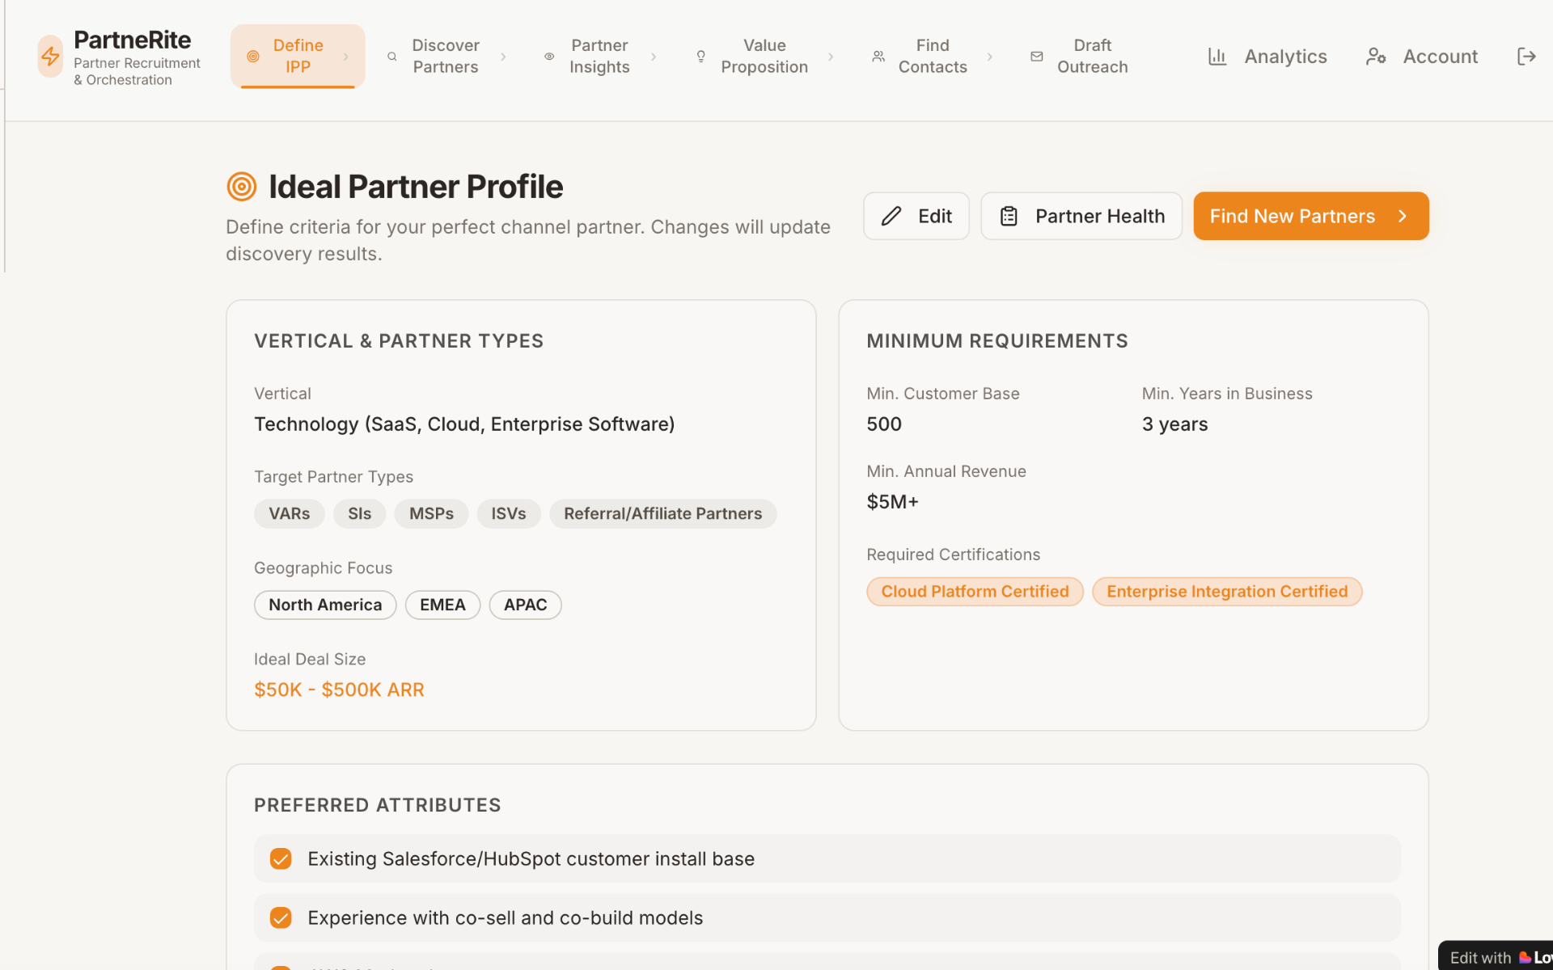
Task: Click APAC geographic tag
Action: coord(525,605)
